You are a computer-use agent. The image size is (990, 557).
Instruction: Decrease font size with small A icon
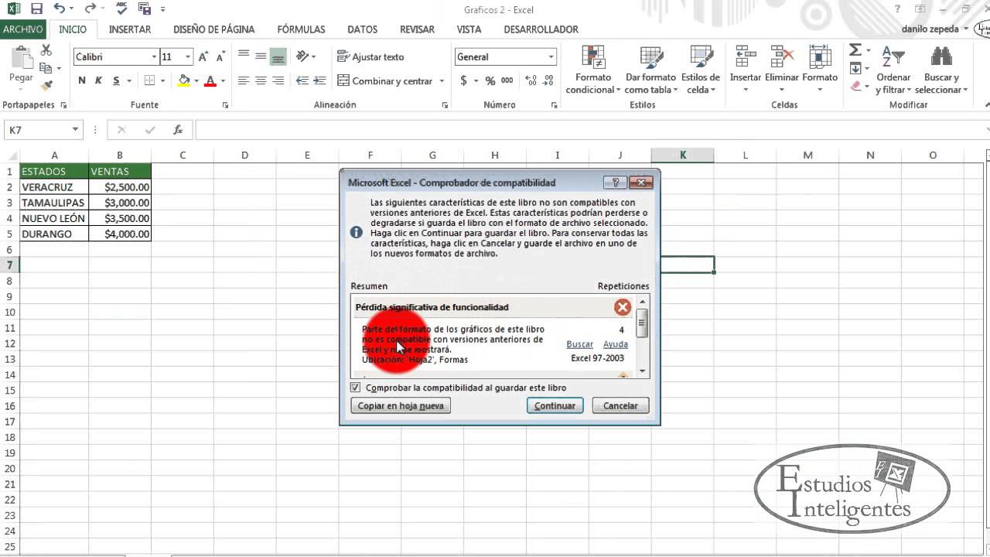[x=220, y=56]
